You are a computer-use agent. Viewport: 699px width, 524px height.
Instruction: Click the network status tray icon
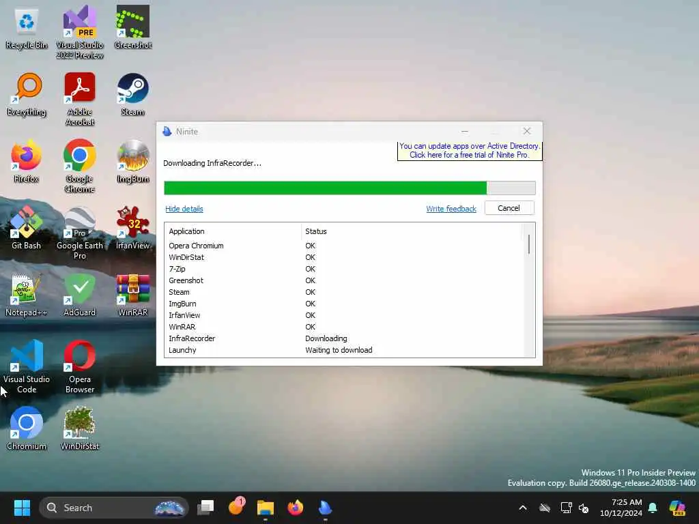566,508
